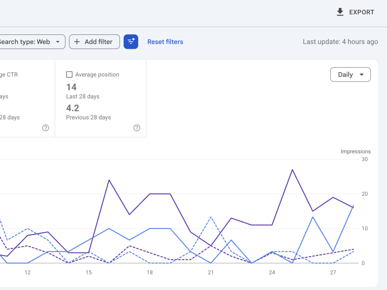The image size is (387, 290).
Task: Click the Daily dropdown arrow
Action: click(361, 75)
